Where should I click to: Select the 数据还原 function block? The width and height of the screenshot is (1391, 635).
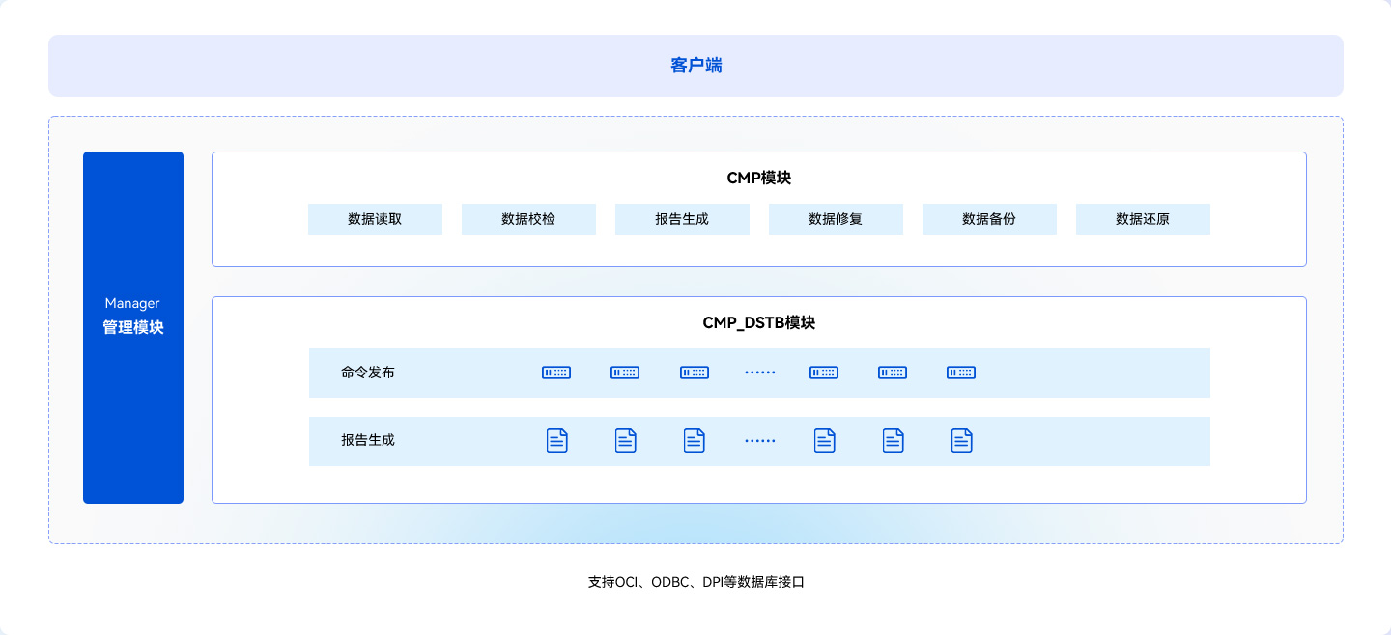click(1143, 219)
